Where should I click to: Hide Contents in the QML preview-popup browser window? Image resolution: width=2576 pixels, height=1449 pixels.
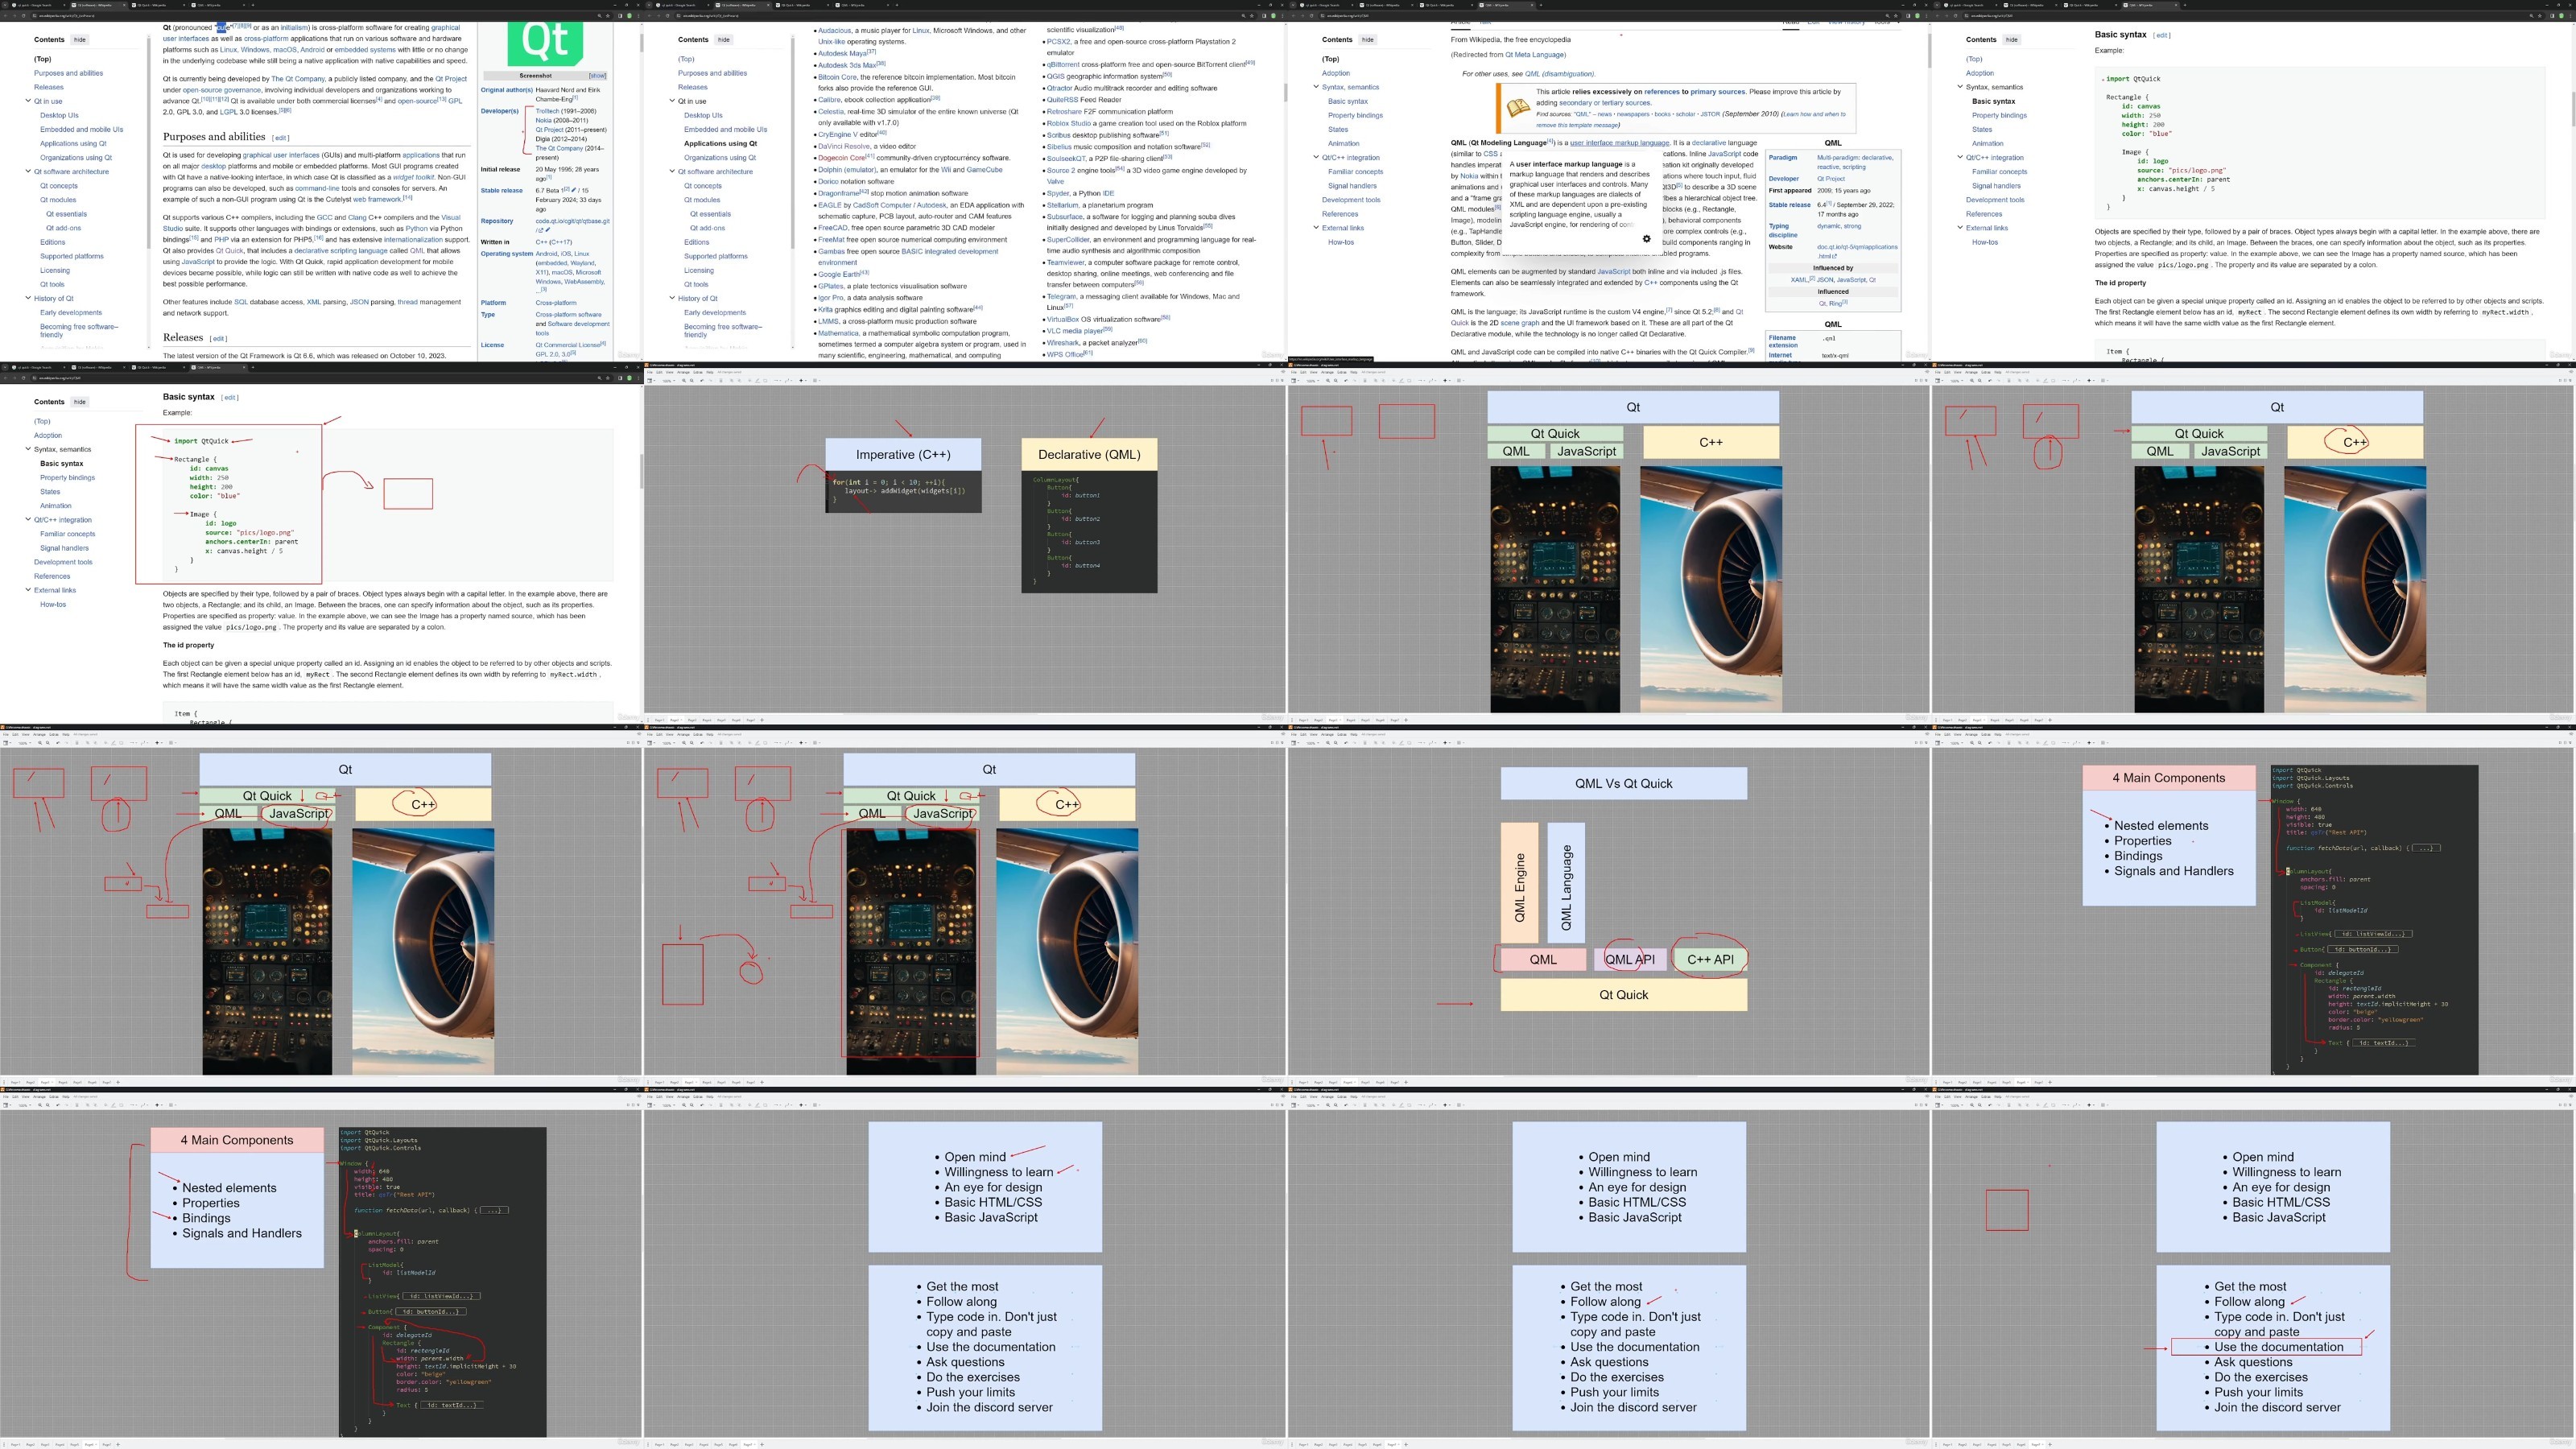[x=1368, y=40]
